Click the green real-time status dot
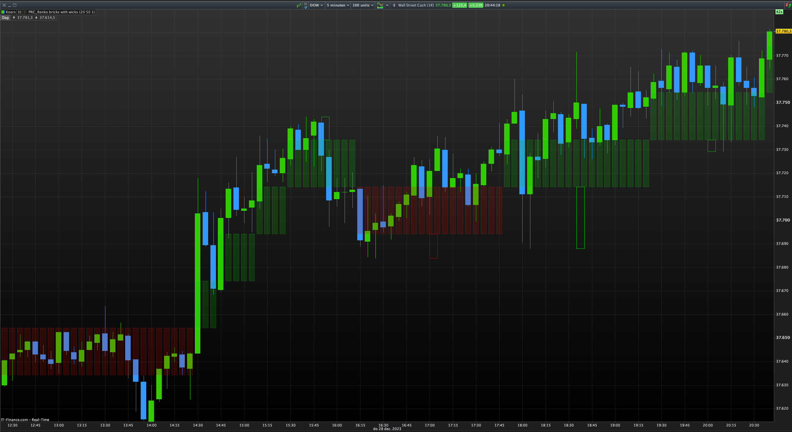Viewport: 792px width, 432px height. 503,5
